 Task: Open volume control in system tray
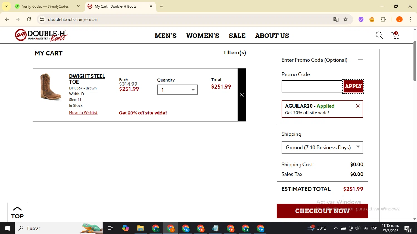(x=358, y=228)
